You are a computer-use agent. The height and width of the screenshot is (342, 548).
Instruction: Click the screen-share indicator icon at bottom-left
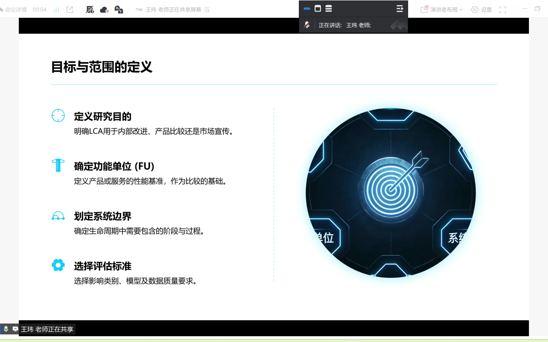pyautogui.click(x=15, y=329)
